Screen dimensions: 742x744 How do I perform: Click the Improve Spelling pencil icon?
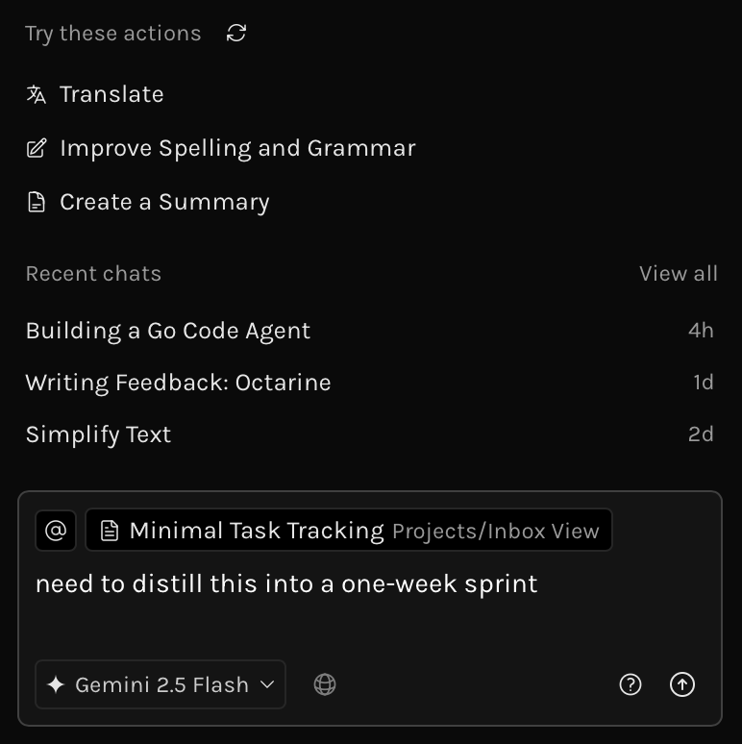click(37, 148)
